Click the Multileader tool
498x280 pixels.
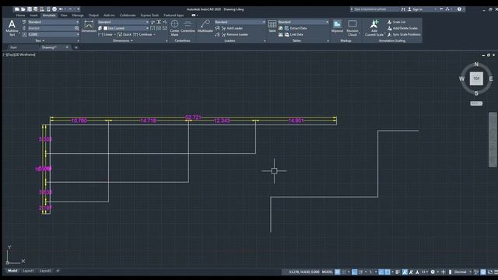coord(205,26)
